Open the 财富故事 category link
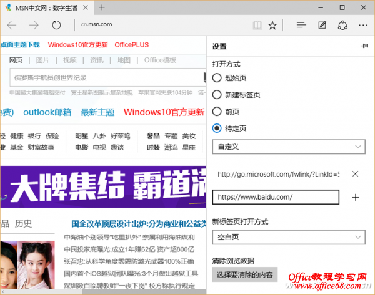The width and height of the screenshot is (375, 295). pyautogui.click(x=41, y=147)
